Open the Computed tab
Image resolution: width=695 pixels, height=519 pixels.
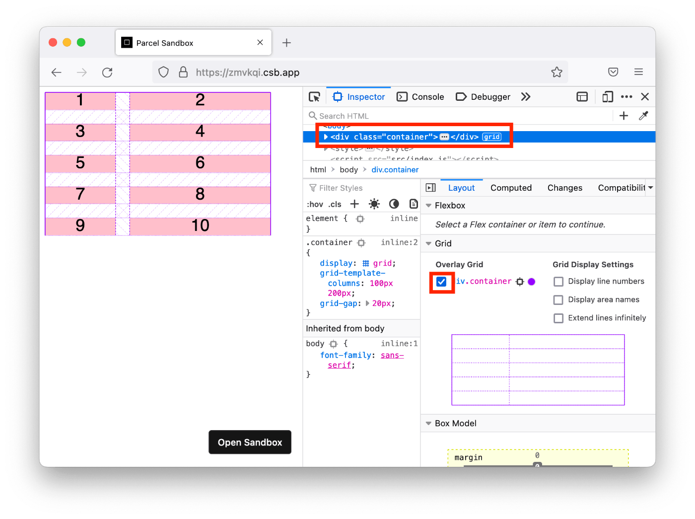511,188
